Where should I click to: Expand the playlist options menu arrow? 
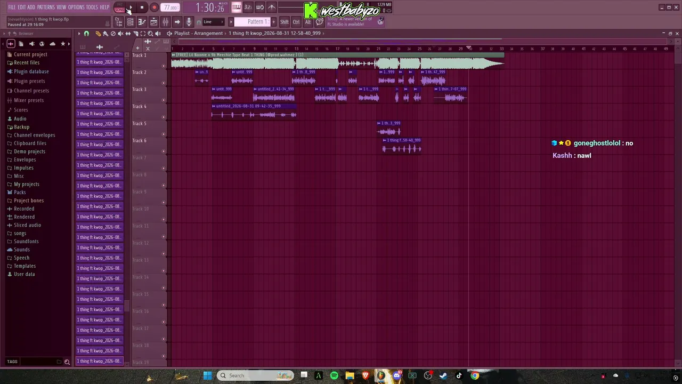point(79,34)
